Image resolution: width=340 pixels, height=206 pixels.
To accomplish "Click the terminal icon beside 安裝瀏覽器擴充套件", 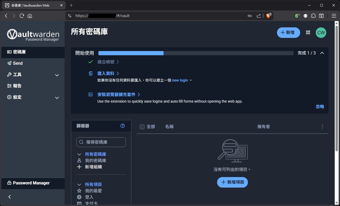I will 90,94.
